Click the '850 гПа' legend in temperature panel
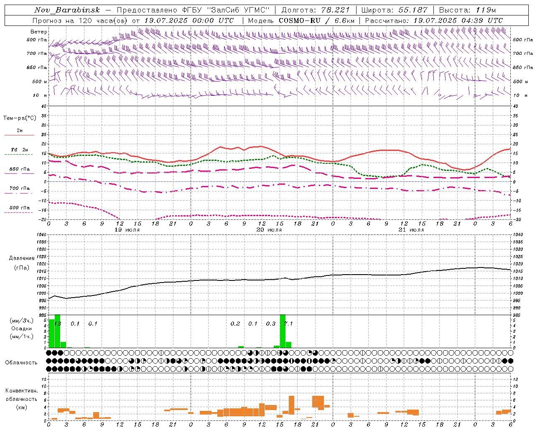Image resolution: width=535 pixels, height=428 pixels. point(19,169)
